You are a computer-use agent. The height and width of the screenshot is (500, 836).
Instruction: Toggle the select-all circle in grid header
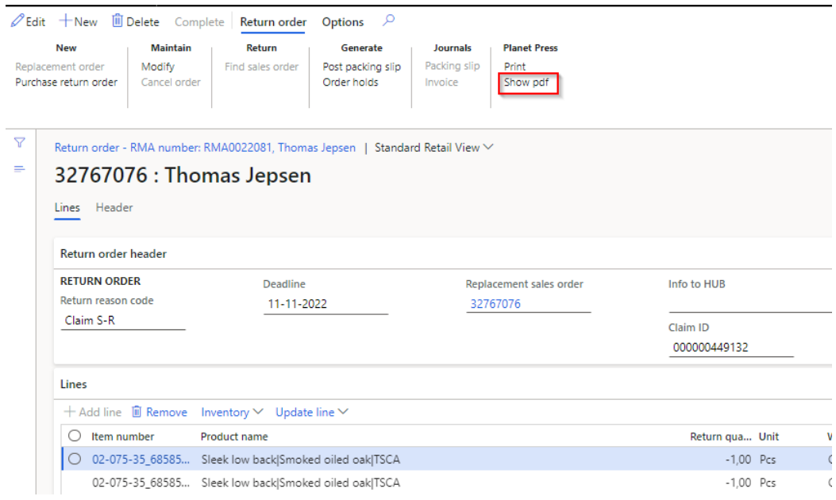[75, 436]
